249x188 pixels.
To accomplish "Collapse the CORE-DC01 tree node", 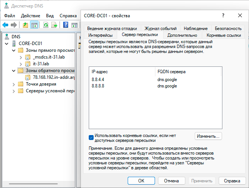I will (6, 44).
